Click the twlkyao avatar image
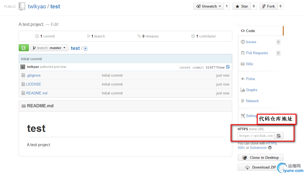305x175 pixels. coord(23,67)
